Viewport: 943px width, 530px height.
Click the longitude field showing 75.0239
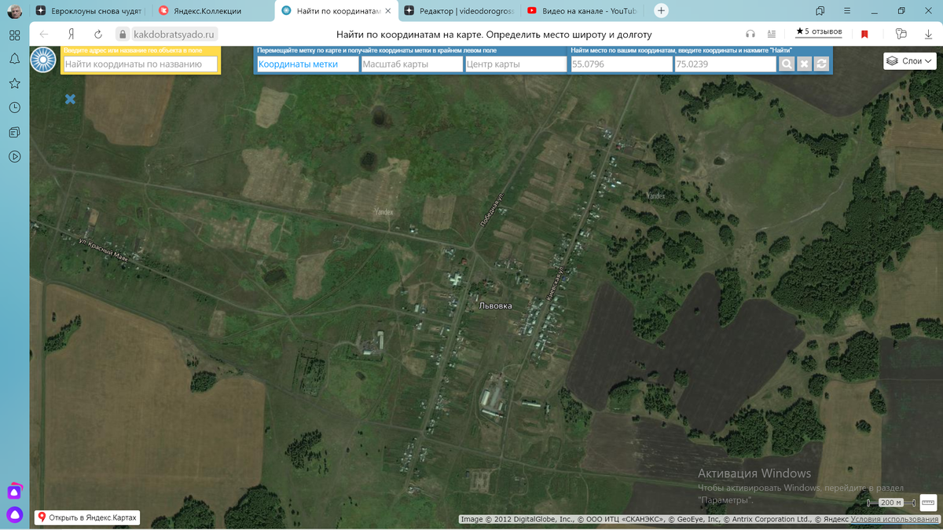725,64
